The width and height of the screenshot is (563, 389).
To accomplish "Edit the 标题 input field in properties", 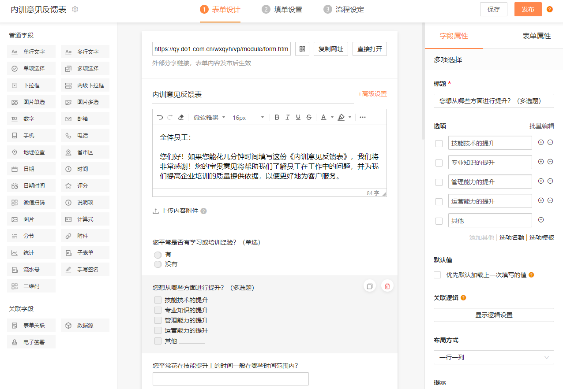I will click(x=494, y=101).
